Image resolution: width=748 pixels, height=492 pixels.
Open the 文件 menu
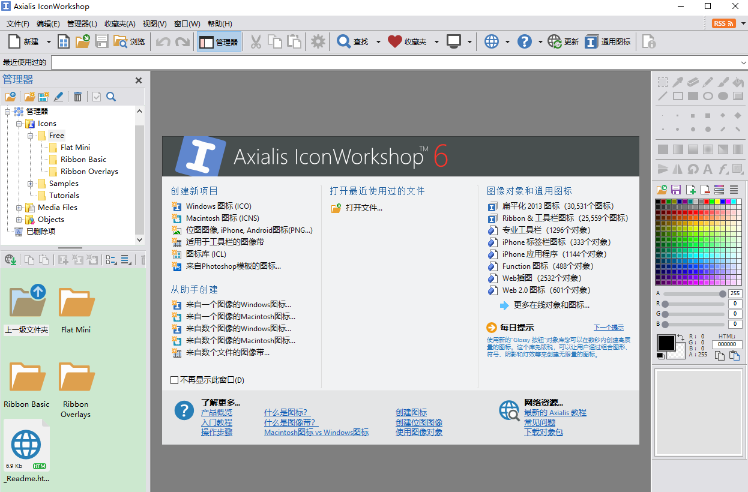pos(17,23)
